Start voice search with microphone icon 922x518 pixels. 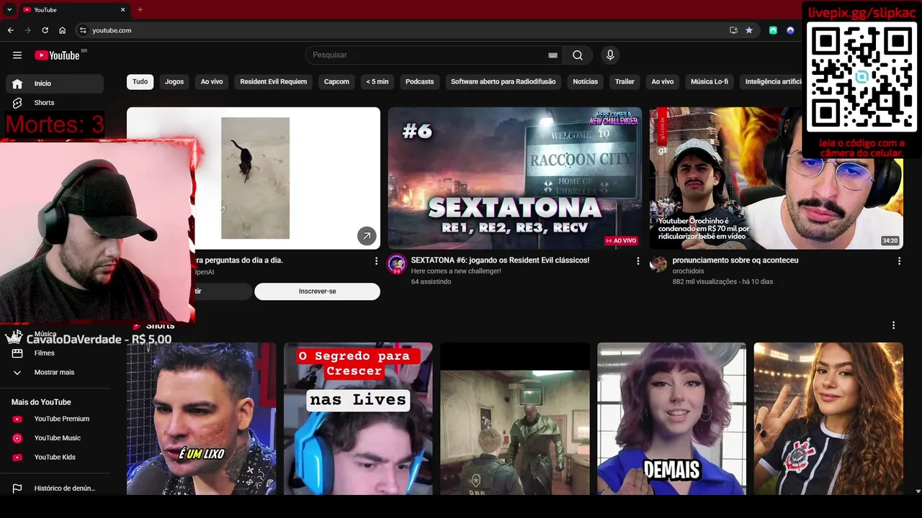coord(610,55)
